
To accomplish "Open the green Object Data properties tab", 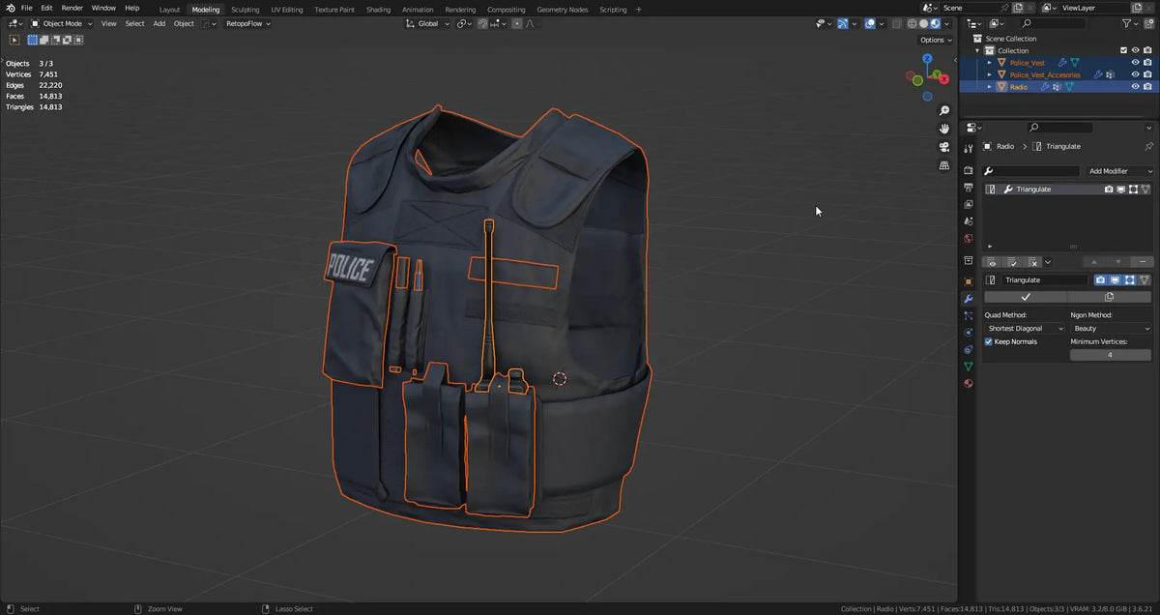I will point(969,366).
